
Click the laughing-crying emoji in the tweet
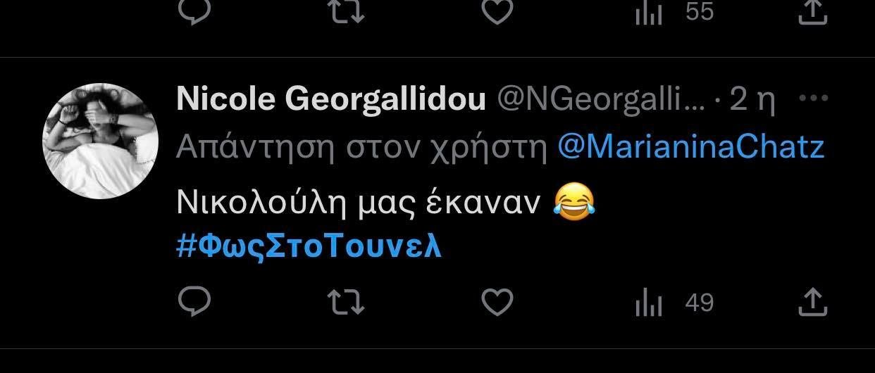coord(573,202)
